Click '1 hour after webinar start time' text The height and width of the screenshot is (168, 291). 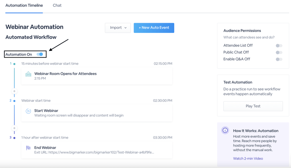(x=45, y=138)
